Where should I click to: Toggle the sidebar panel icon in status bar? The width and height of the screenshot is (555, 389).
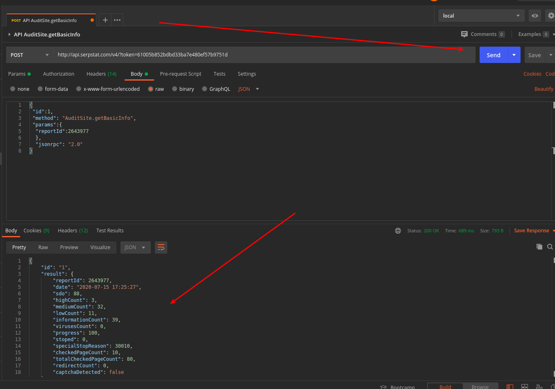pos(510,387)
